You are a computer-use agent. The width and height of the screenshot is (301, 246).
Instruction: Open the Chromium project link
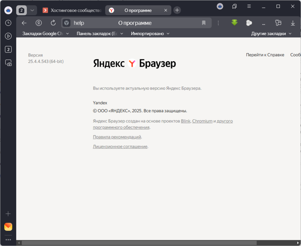pyautogui.click(x=202, y=121)
